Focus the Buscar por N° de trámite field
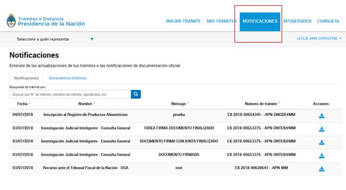 click(70, 94)
